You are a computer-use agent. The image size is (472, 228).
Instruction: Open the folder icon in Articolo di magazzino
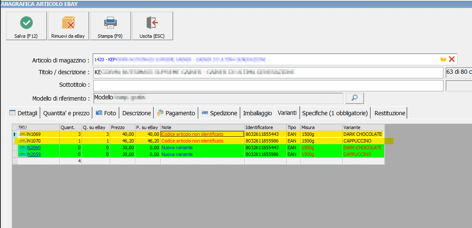[x=443, y=60]
